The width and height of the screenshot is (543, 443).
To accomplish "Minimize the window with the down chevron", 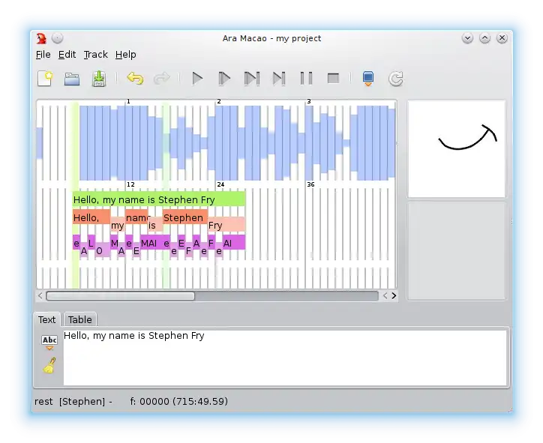I will (467, 37).
